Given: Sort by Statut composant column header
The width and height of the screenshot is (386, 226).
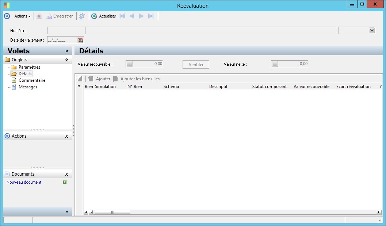Looking at the screenshot, I should coord(270,87).
